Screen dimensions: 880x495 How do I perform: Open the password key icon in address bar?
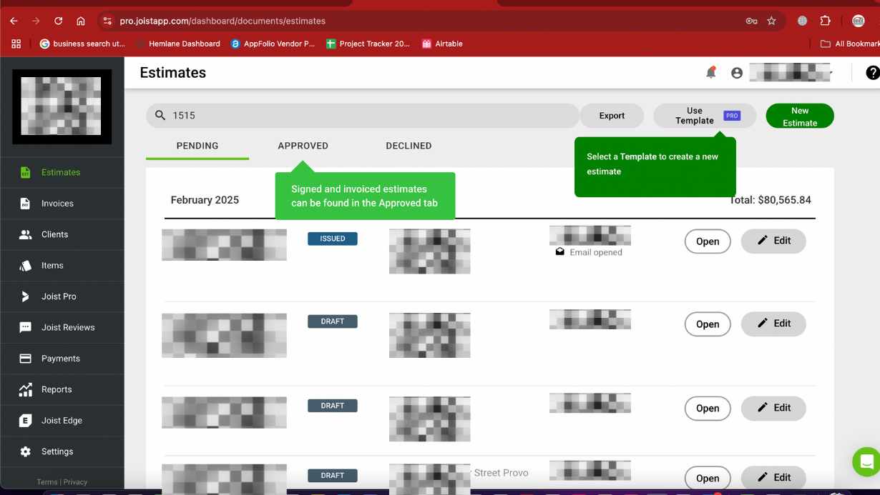tap(751, 21)
